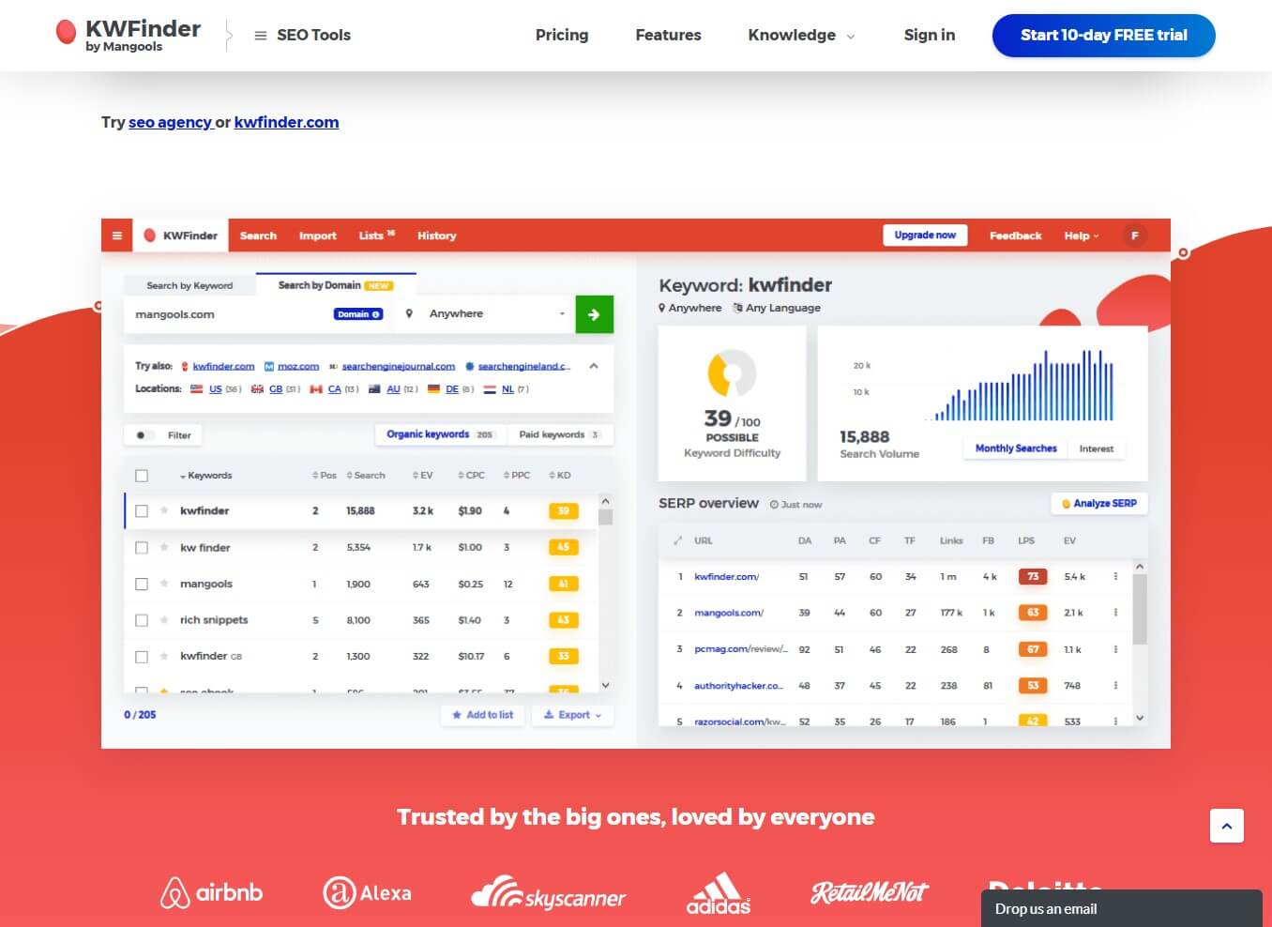Click the Domain mode badge
This screenshot has height=927, width=1272.
pyautogui.click(x=358, y=314)
